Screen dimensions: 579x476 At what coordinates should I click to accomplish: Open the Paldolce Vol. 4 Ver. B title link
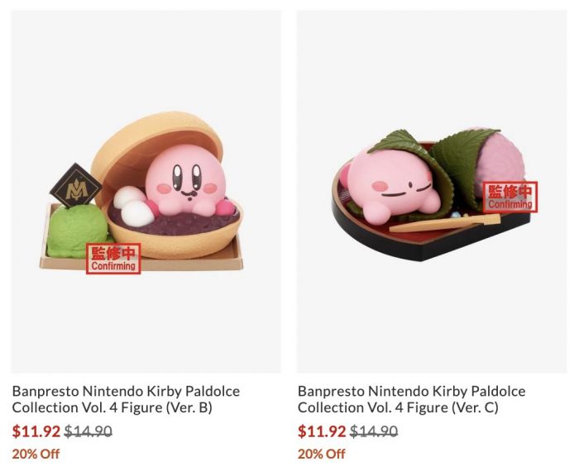coord(126,399)
